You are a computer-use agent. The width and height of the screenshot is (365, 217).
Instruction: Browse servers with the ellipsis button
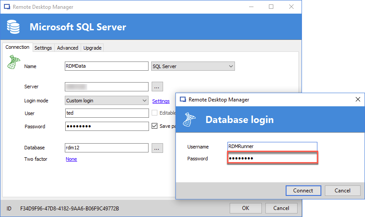(x=157, y=87)
